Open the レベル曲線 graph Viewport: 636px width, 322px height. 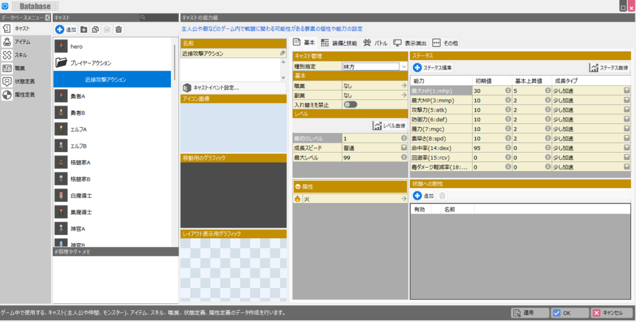click(x=389, y=126)
